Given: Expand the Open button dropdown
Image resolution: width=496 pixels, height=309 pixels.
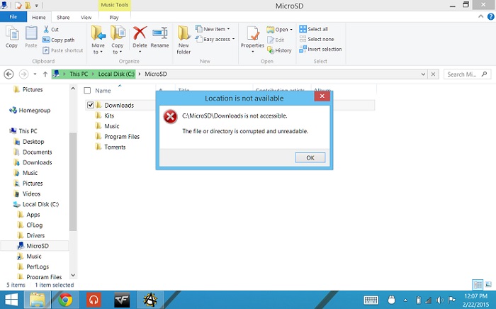Looking at the screenshot, I should point(291,30).
